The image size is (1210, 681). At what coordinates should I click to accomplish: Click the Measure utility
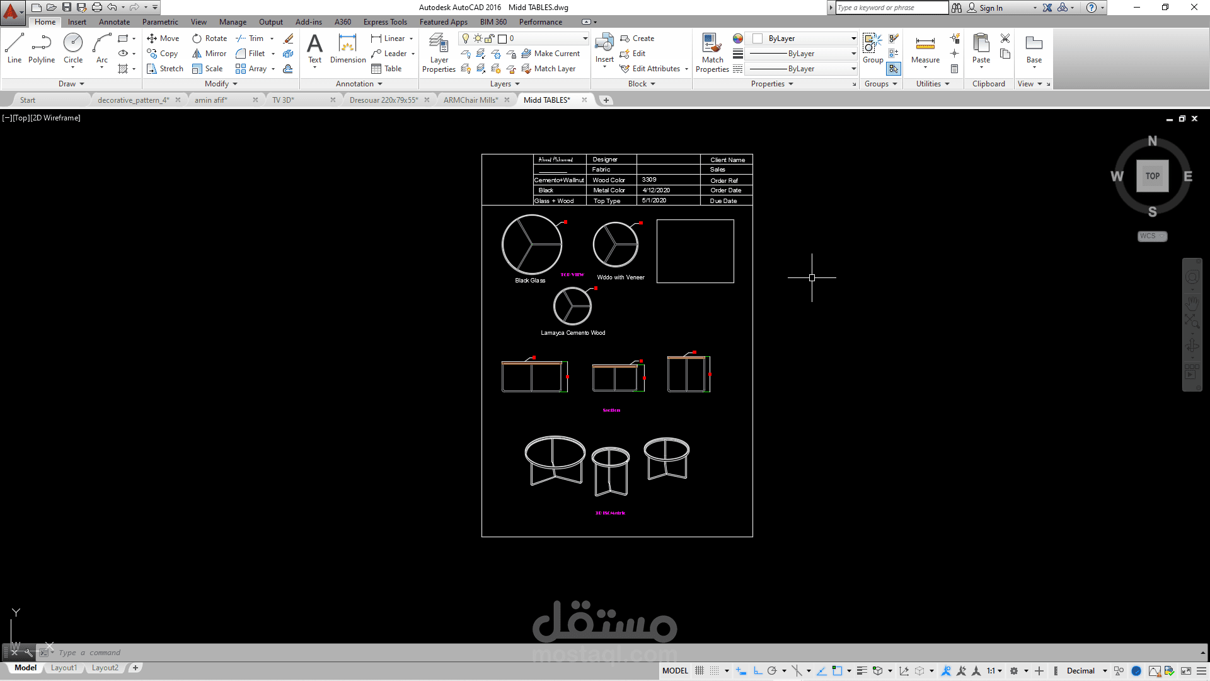[x=925, y=49]
